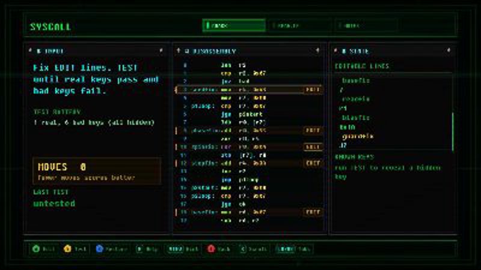Click the 'guardfix' entry in State panel

pyautogui.click(x=358, y=136)
